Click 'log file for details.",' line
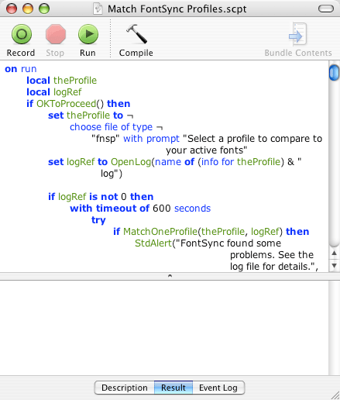 274,267
